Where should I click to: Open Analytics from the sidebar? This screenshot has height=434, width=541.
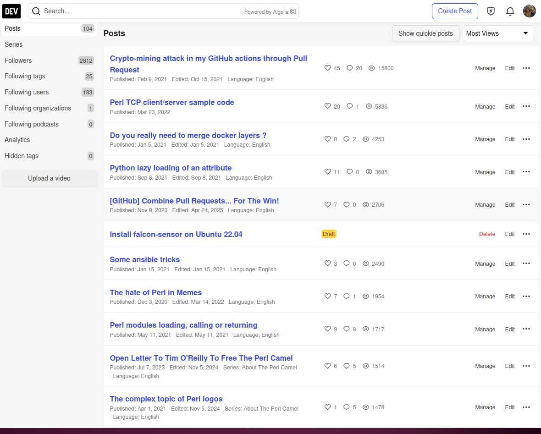pos(17,140)
